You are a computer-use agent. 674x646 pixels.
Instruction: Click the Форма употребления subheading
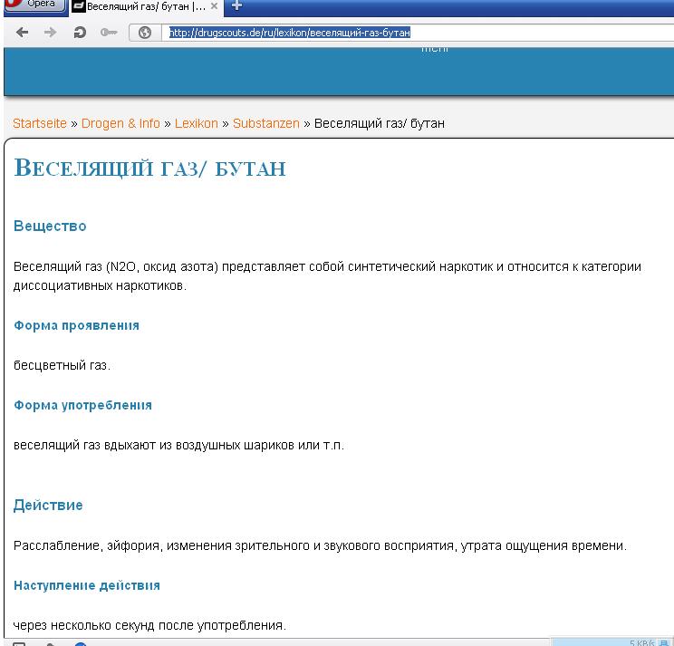tap(82, 405)
